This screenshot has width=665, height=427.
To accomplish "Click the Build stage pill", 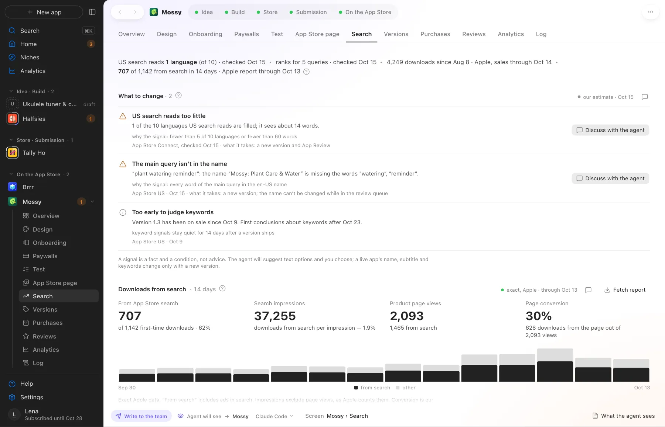I will (235, 12).
